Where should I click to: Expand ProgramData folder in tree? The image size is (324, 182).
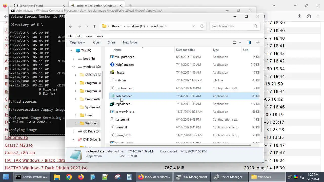pos(76,99)
